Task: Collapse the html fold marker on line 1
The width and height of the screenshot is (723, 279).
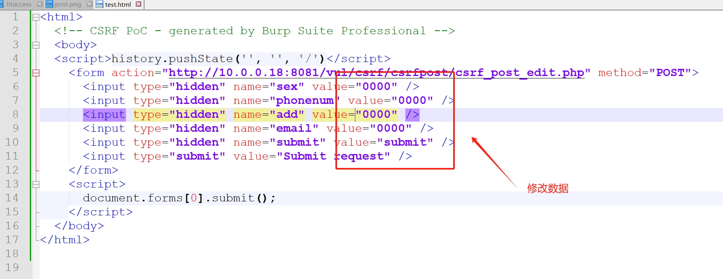Action: point(36,17)
